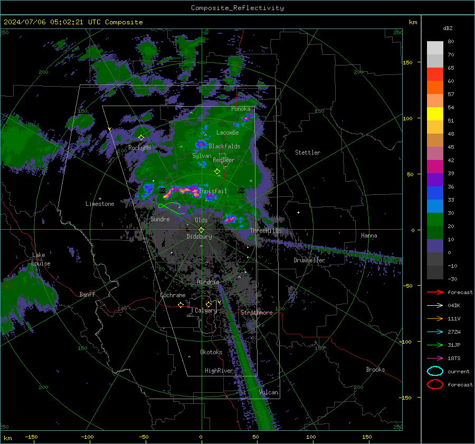Click the Airdrie label
475x444 pixels.
(x=208, y=282)
